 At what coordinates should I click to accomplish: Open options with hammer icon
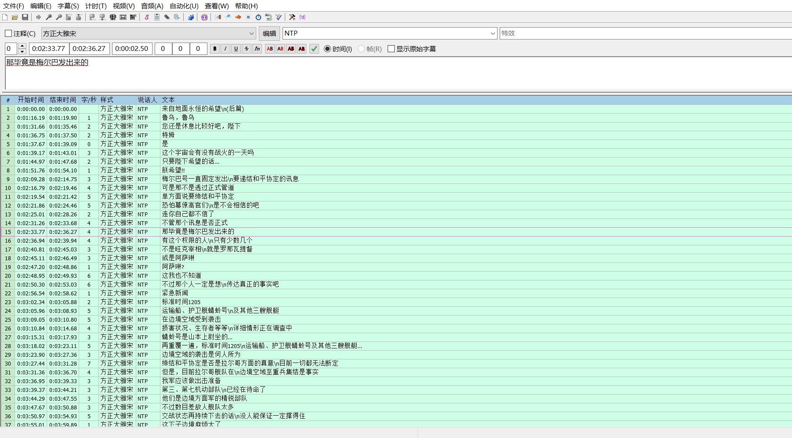tap(292, 17)
